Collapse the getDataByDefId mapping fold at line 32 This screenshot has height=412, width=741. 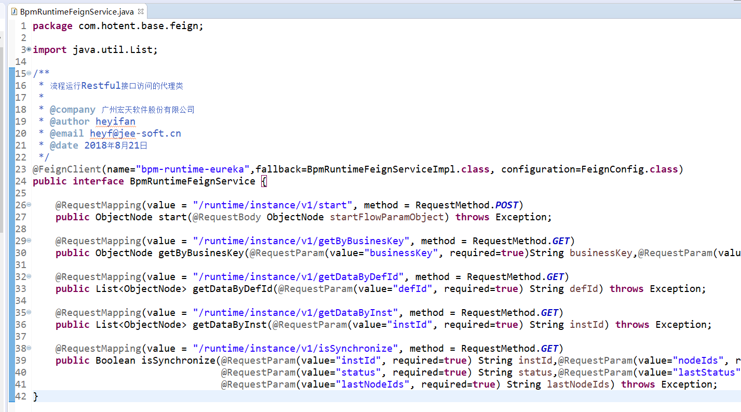29,276
